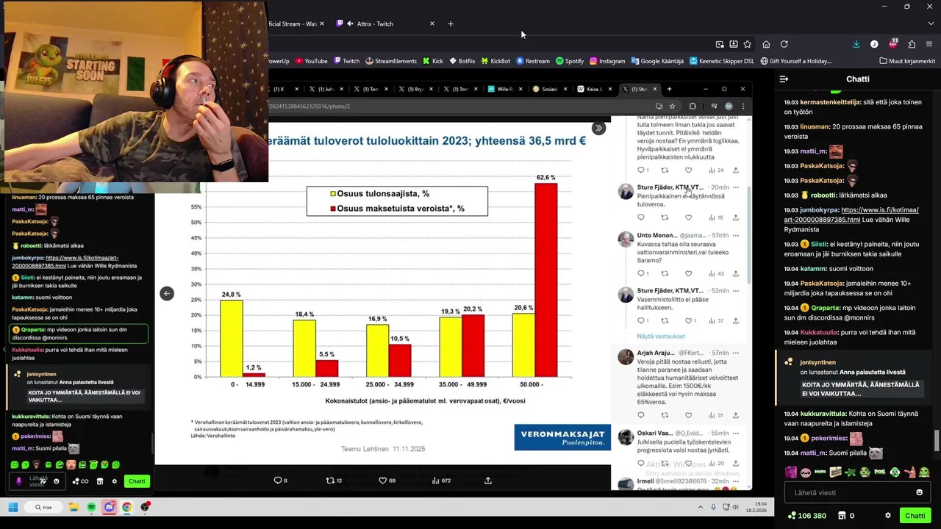Open the Google Kääntäjä bookmark
The height and width of the screenshot is (529, 941).
(656, 61)
